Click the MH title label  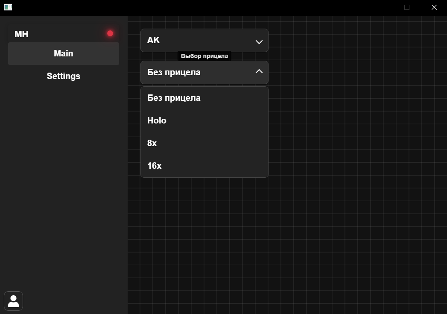(21, 34)
